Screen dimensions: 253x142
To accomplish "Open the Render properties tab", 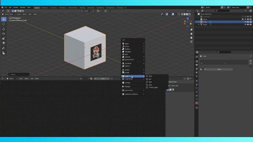I will [197, 61].
